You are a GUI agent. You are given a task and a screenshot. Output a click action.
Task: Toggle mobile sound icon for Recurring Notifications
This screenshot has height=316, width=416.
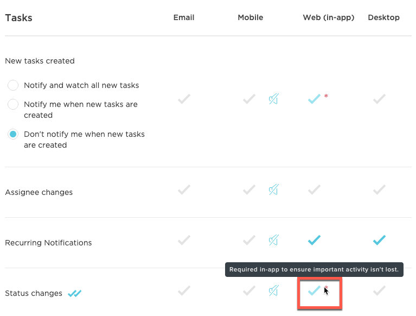pos(273,240)
